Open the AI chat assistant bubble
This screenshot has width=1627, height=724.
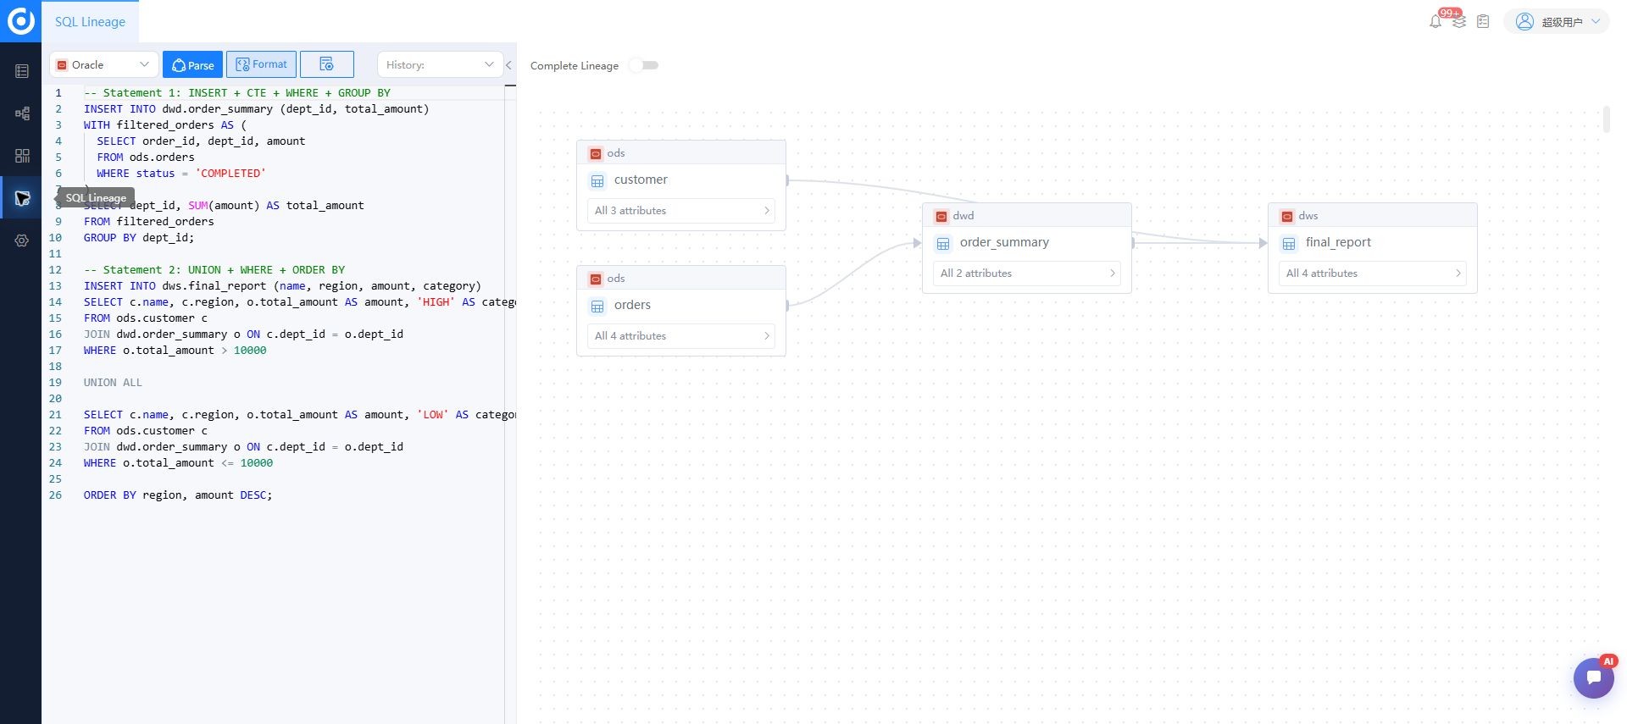pyautogui.click(x=1594, y=677)
